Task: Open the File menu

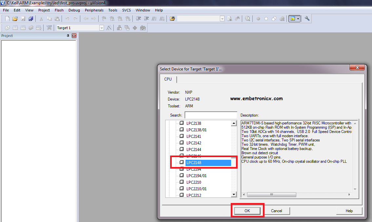Action: (6, 10)
